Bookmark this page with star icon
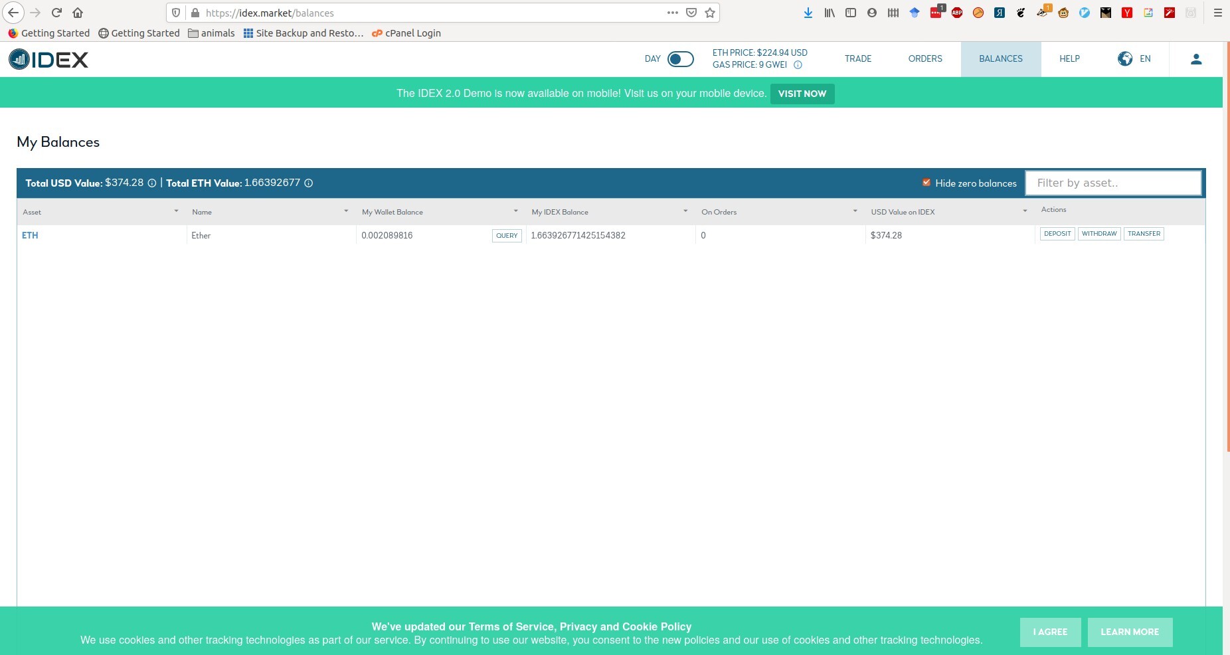This screenshot has width=1230, height=655. (710, 13)
